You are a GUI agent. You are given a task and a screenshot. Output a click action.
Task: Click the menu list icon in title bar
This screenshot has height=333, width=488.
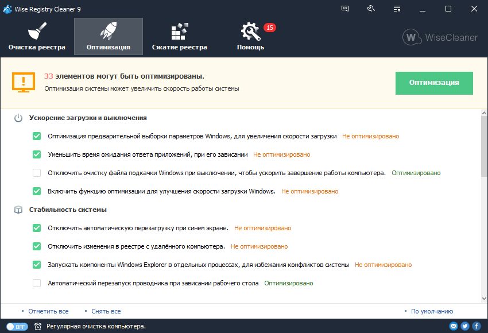(397, 9)
